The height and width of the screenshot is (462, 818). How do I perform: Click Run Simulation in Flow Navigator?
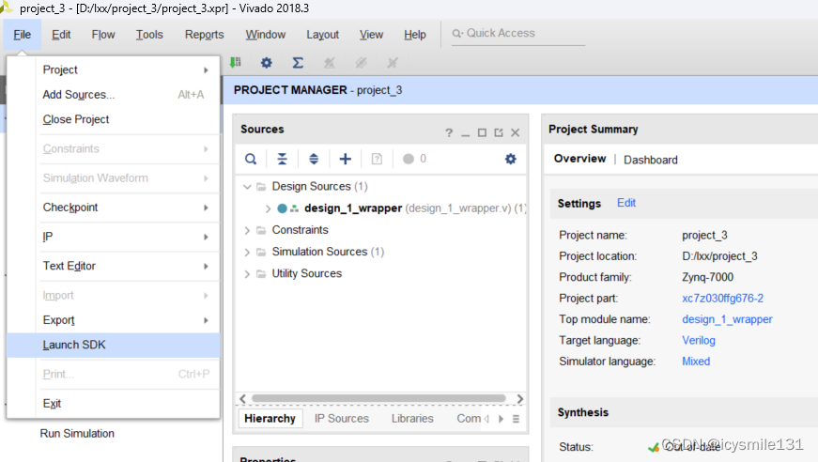[77, 433]
